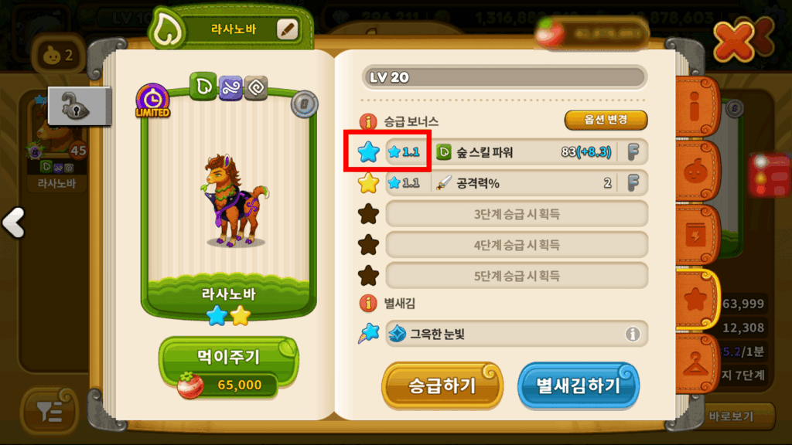
Task: Click the padlock lock icon
Action: click(78, 106)
